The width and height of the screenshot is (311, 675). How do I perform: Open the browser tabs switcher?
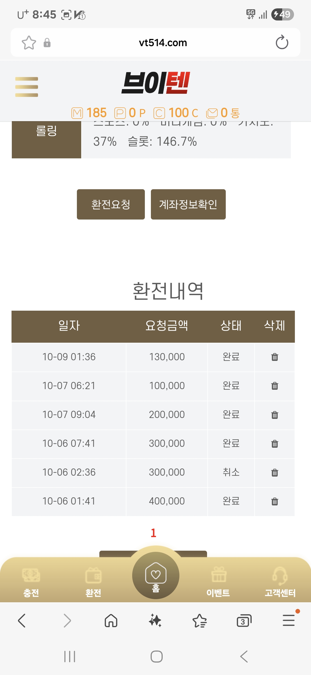244,620
